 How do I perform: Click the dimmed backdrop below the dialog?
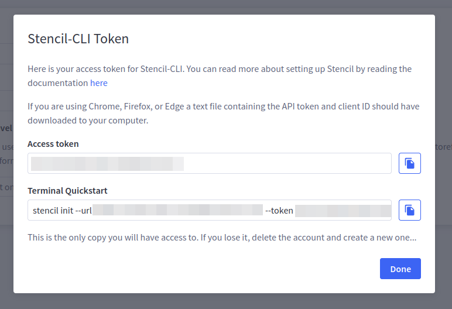(225, 301)
